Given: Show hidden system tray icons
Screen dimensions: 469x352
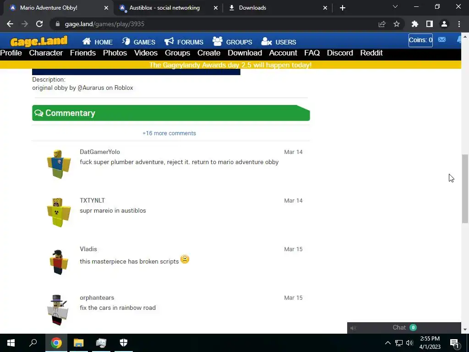Looking at the screenshot, I should click(x=387, y=343).
